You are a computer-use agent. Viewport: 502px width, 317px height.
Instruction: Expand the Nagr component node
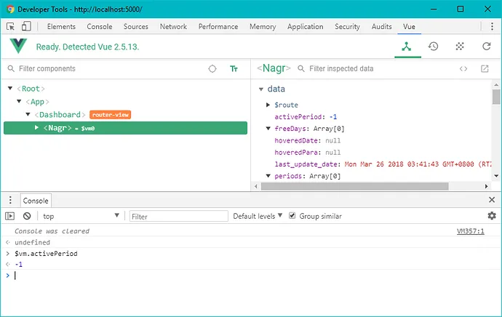click(36, 128)
